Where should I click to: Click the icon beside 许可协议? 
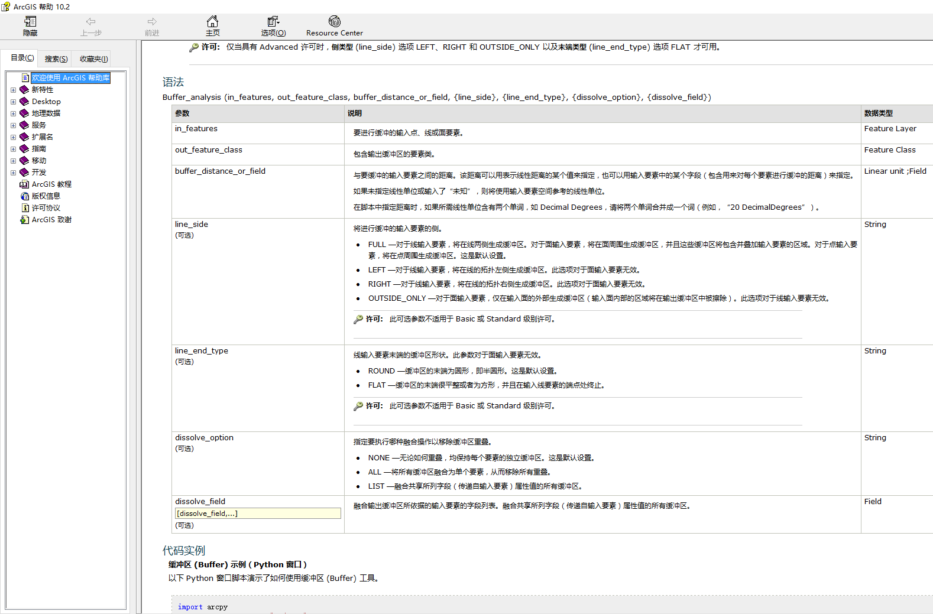[x=25, y=208]
